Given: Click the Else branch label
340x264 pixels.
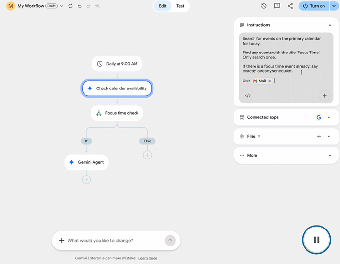Looking at the screenshot, I should click(147, 141).
